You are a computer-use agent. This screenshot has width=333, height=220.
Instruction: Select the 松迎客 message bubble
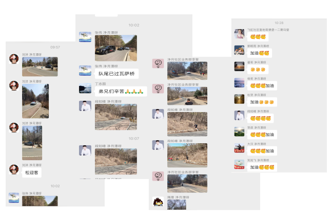pyautogui.click(x=32, y=172)
